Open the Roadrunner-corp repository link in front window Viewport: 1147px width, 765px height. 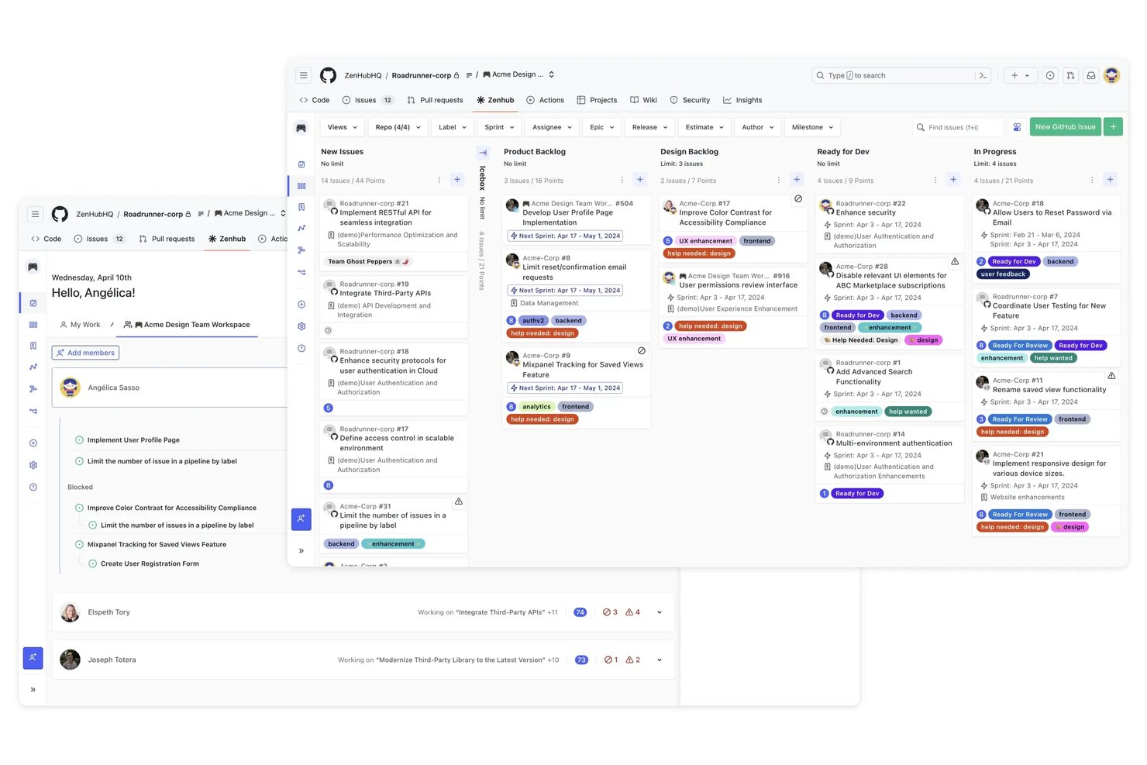click(421, 75)
